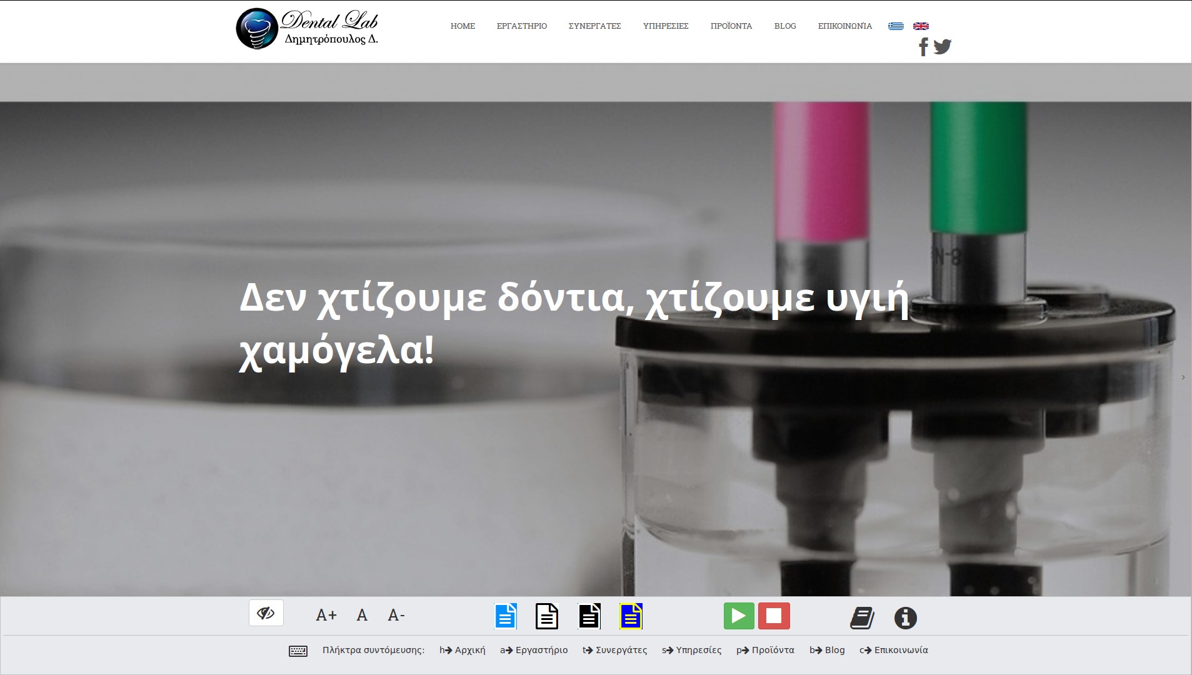The width and height of the screenshot is (1192, 675).
Task: Stop reading with the red stop button
Action: [774, 616]
